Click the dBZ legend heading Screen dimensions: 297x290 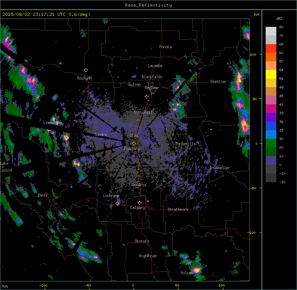279,19
